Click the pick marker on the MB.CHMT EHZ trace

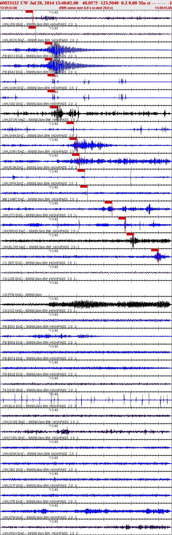[x=84, y=186]
